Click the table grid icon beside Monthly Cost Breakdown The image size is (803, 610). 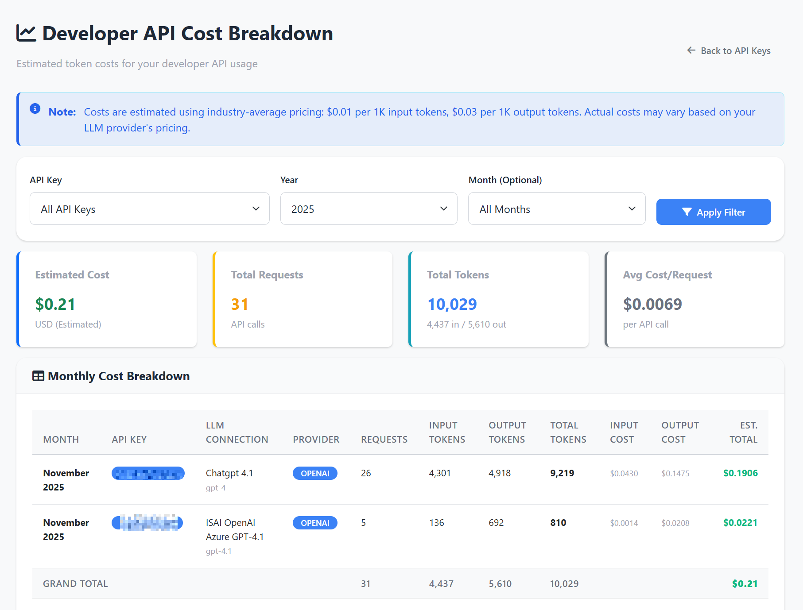(x=38, y=376)
